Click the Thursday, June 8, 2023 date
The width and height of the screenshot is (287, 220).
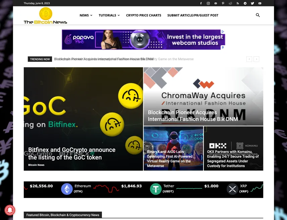pyautogui.click(x=37, y=3)
